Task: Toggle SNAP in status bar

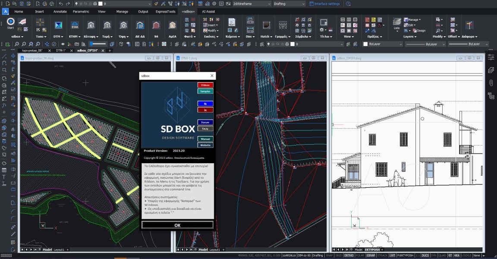Action: click(x=329, y=255)
